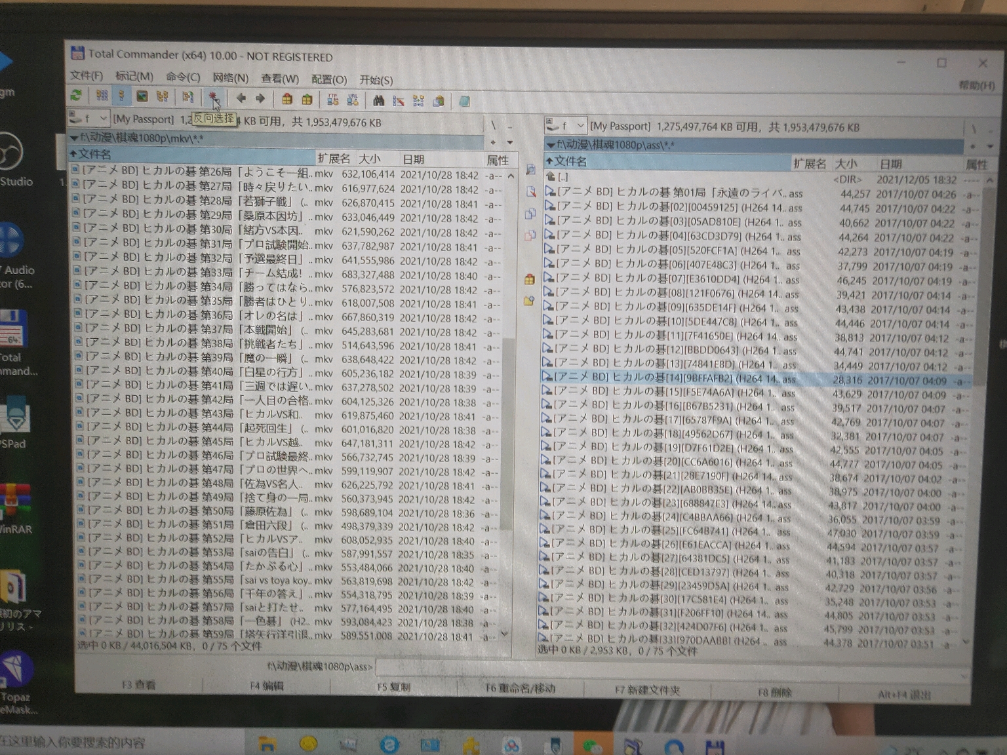This screenshot has width=1007, height=755.
Task: Open the URL new FTP connection icon
Action: 353,100
